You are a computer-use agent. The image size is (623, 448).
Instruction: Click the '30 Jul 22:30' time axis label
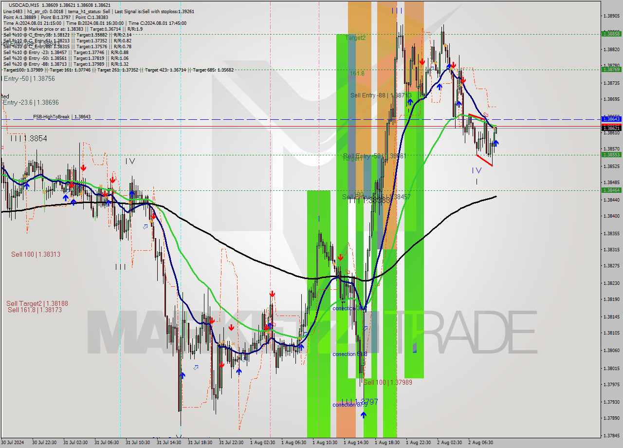(44, 443)
